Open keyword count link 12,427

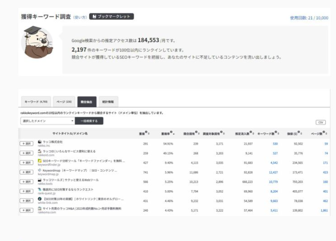(x=273, y=172)
